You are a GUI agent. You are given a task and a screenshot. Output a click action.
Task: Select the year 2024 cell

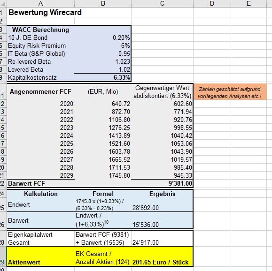40,136
